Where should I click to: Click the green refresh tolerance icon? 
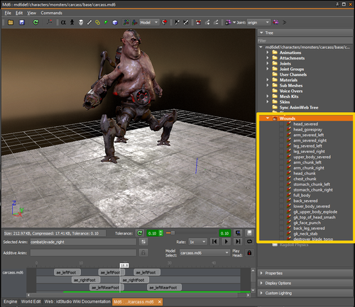click(x=140, y=233)
